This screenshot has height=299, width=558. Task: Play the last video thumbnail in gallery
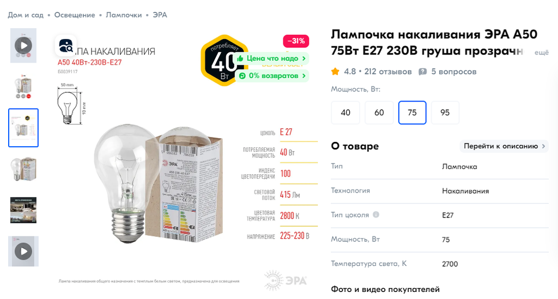tap(23, 251)
